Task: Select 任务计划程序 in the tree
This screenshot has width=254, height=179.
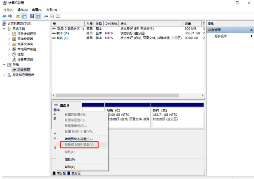Action: point(27,34)
